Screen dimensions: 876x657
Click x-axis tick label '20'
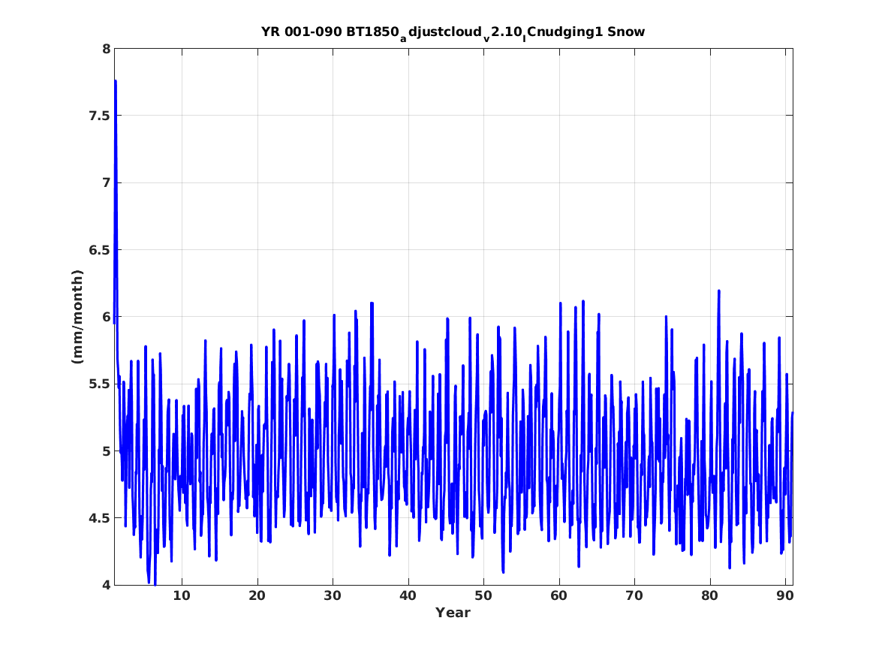click(x=257, y=595)
